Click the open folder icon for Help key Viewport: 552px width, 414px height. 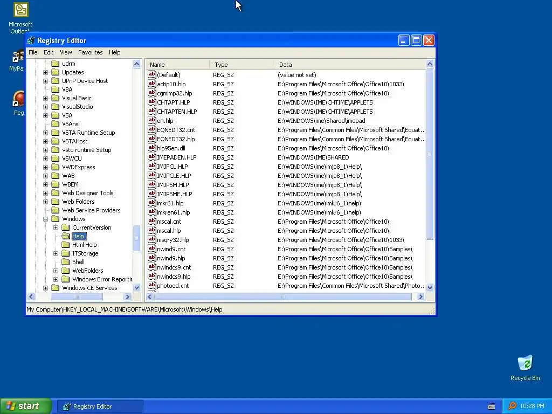coord(66,236)
